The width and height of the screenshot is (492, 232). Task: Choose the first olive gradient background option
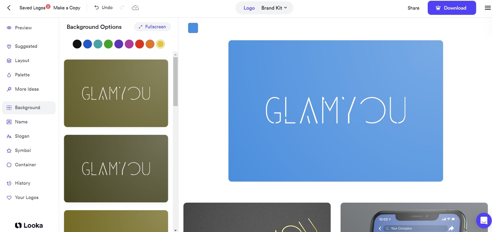116,93
